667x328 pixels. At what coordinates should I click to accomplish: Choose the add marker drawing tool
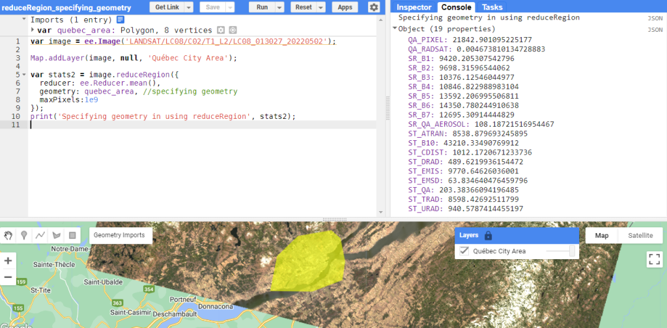point(24,235)
